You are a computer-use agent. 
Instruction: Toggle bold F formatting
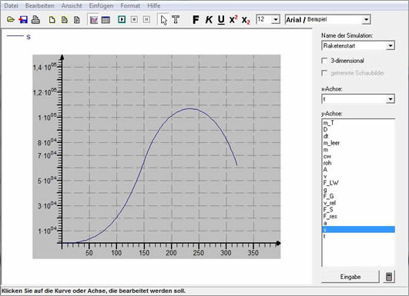[196, 19]
